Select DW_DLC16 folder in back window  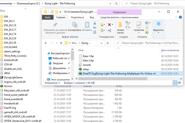(10, 25)
